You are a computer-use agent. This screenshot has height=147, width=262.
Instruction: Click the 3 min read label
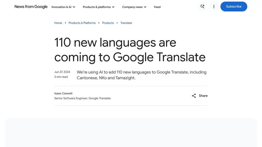tap(61, 77)
